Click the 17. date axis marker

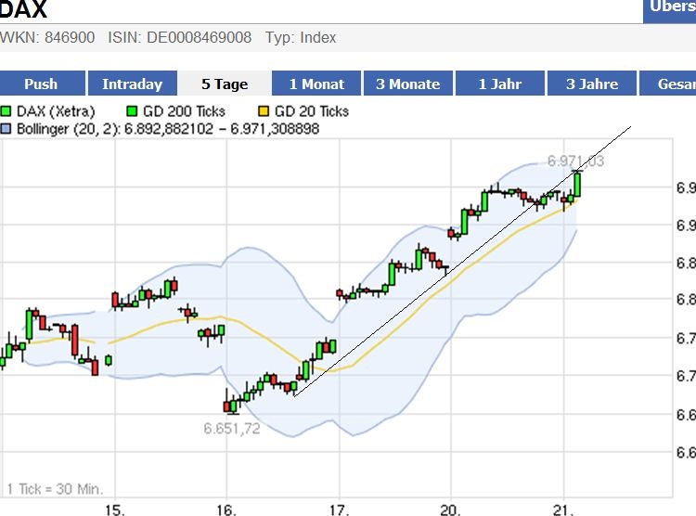click(x=339, y=509)
